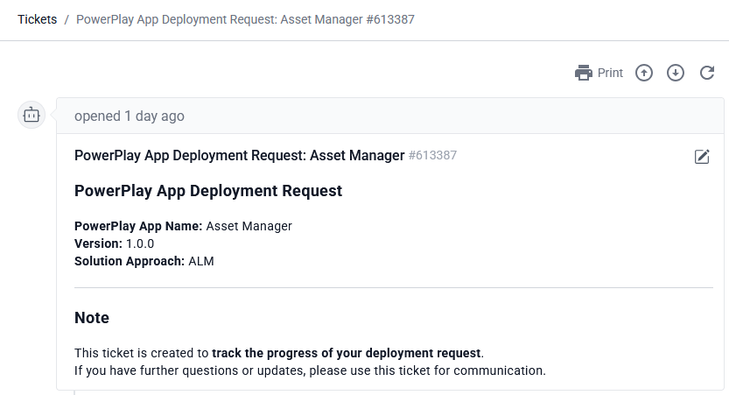This screenshot has height=395, width=729.
Task: Click the "Note" section heading
Action: [x=92, y=318]
